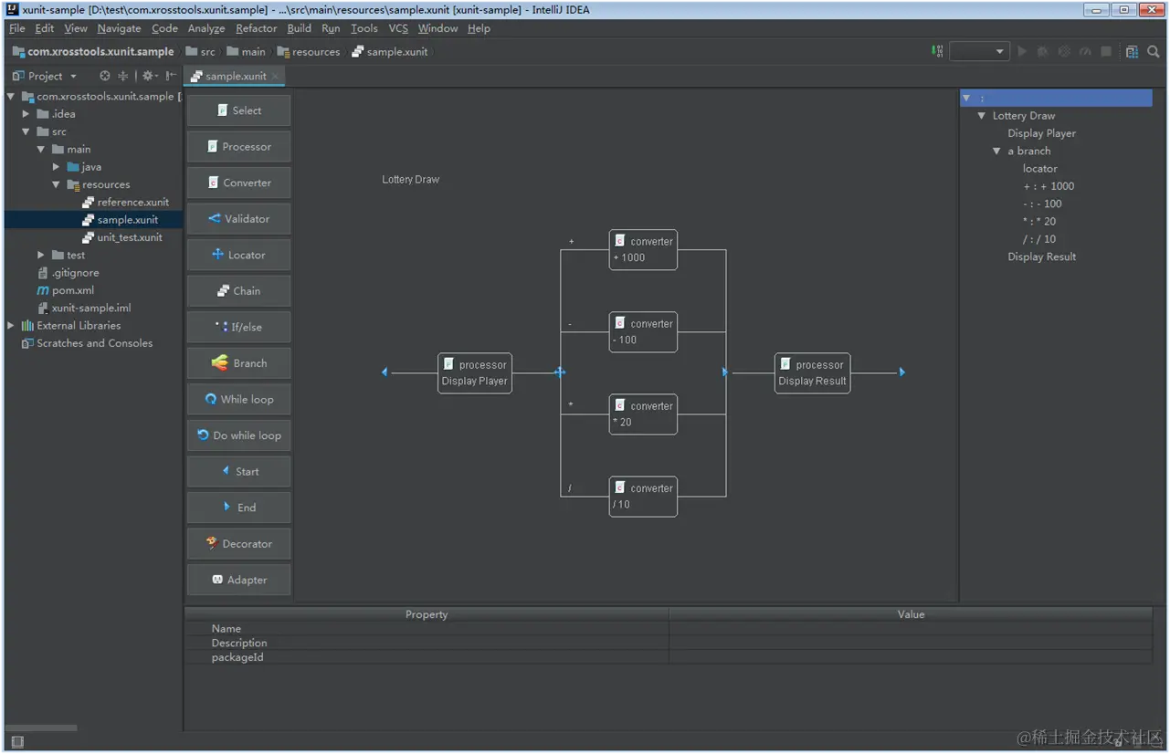Select the If/else palette tool
The image size is (1170, 754).
click(238, 327)
